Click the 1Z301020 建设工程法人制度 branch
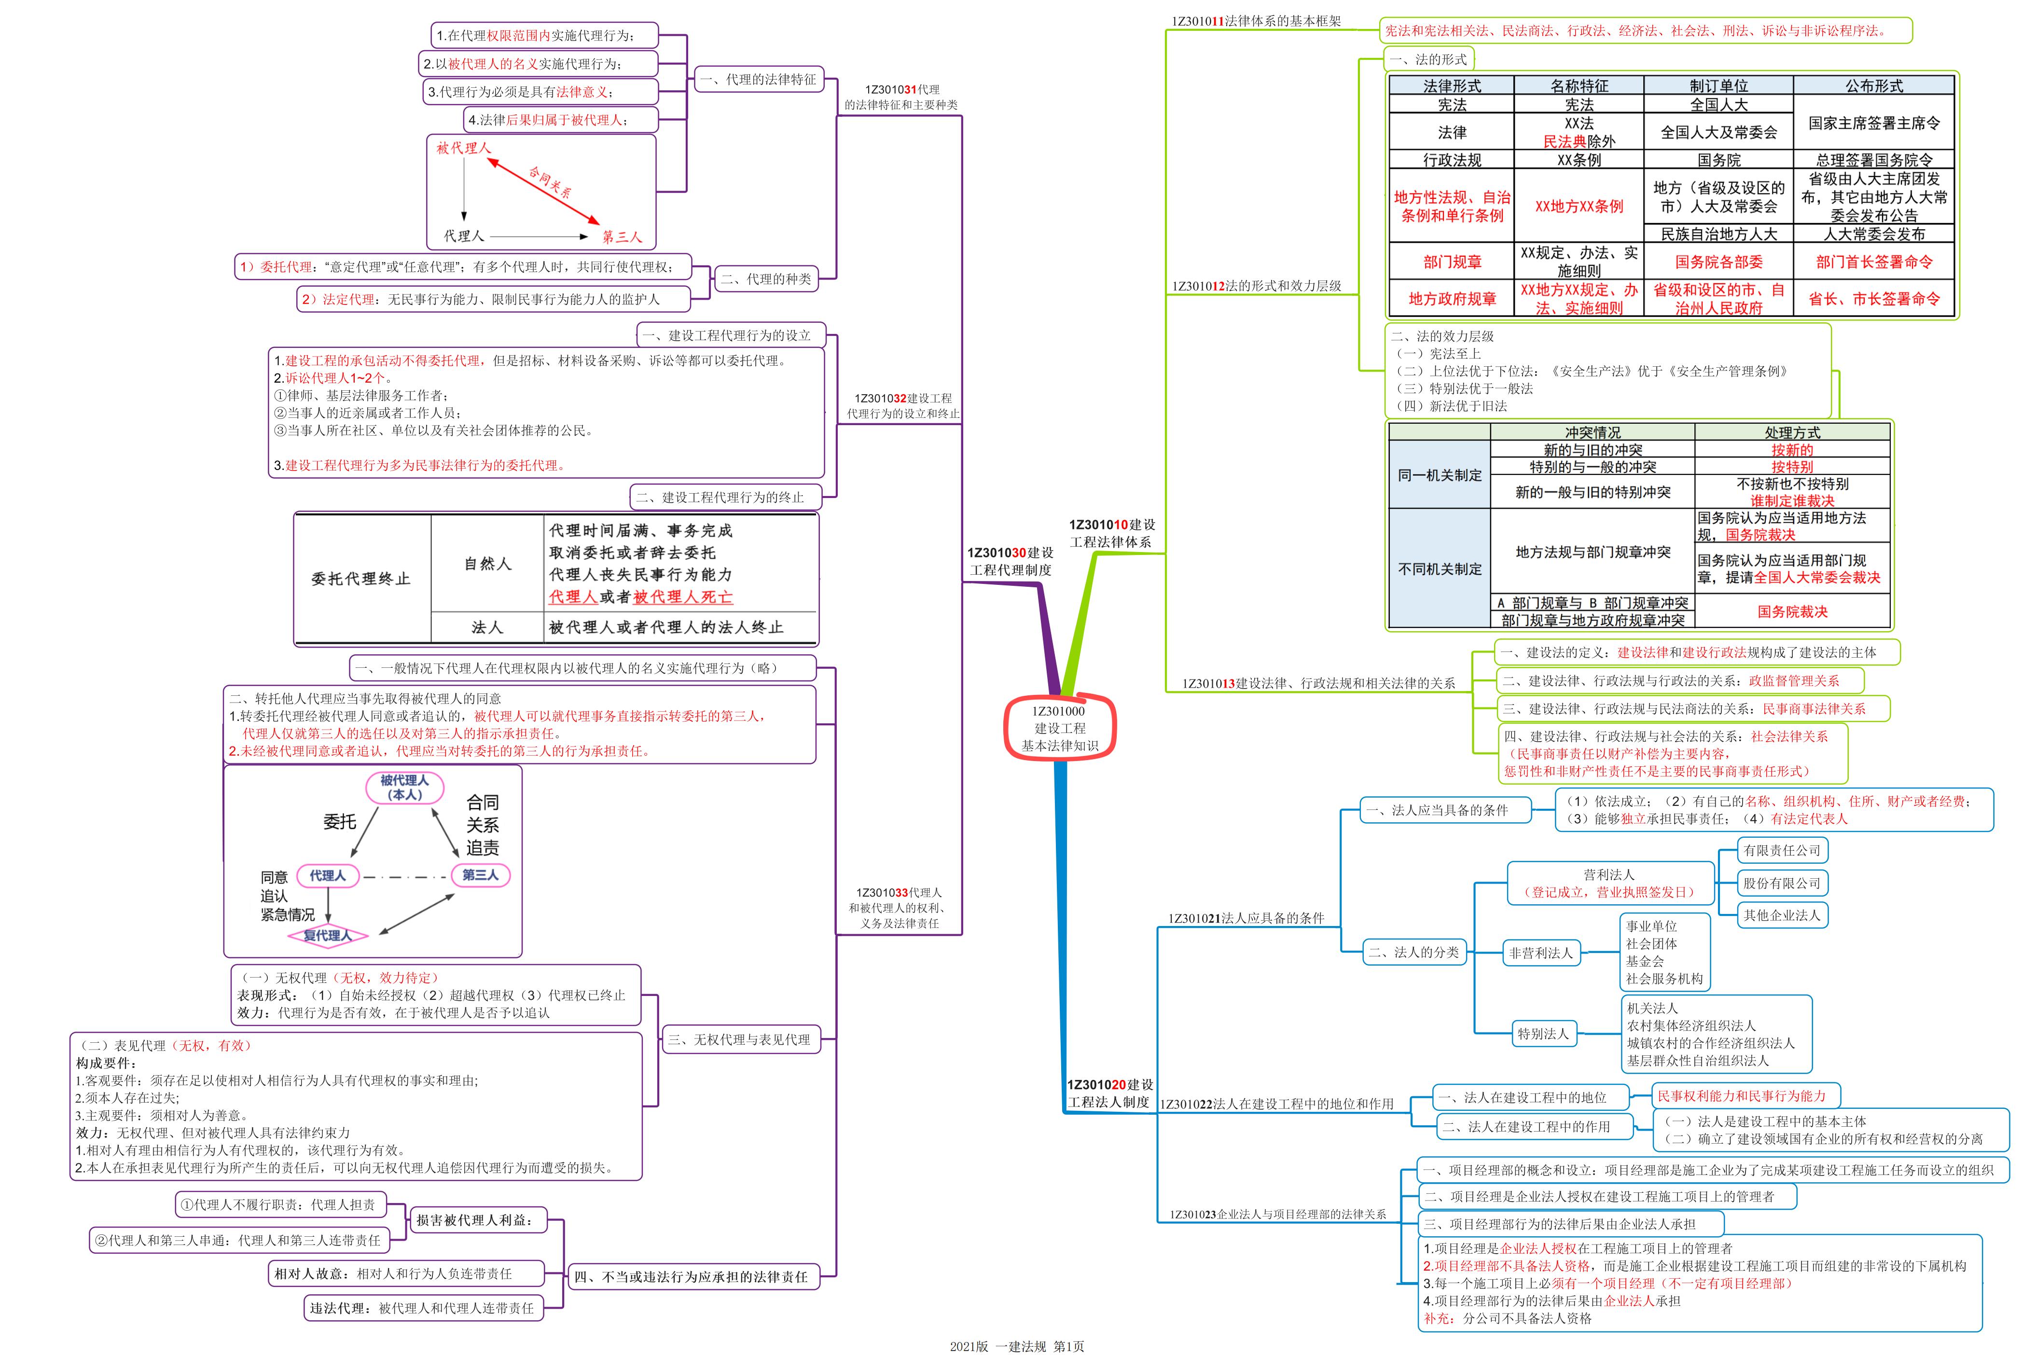This screenshot has width=2036, height=1355. 1109,1093
